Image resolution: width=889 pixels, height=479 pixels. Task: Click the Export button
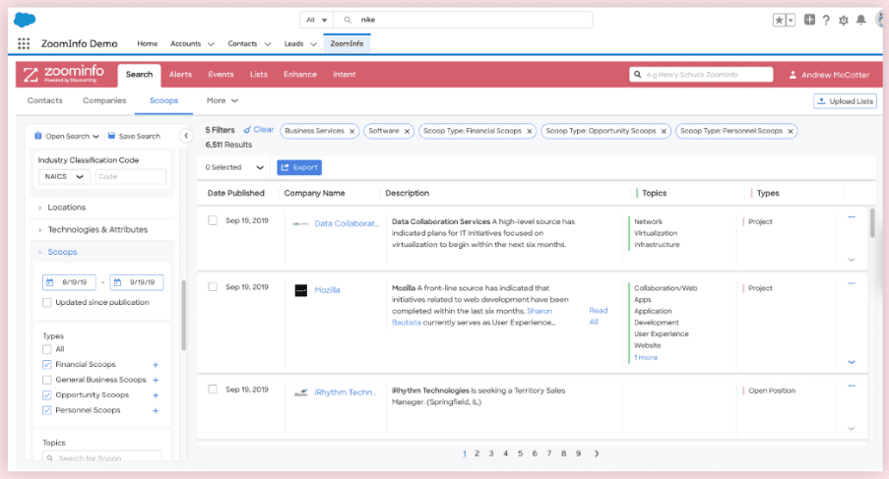pyautogui.click(x=299, y=167)
